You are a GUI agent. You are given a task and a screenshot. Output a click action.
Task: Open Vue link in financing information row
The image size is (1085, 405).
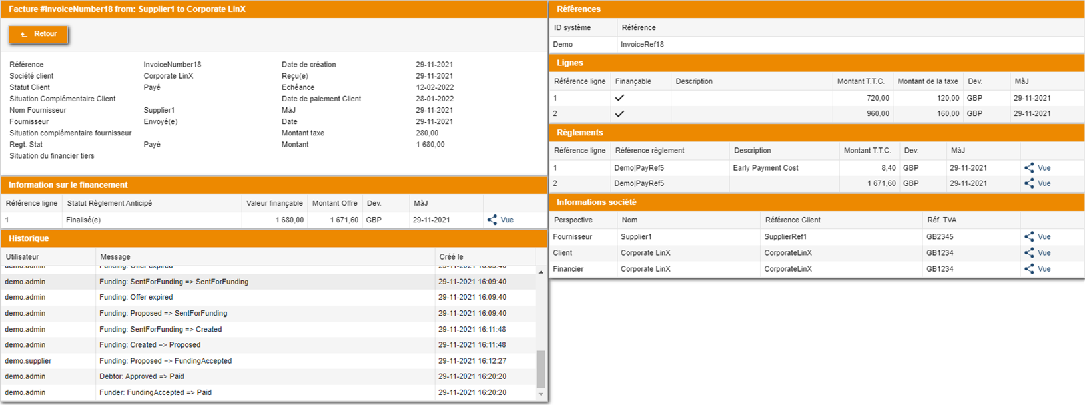point(507,220)
